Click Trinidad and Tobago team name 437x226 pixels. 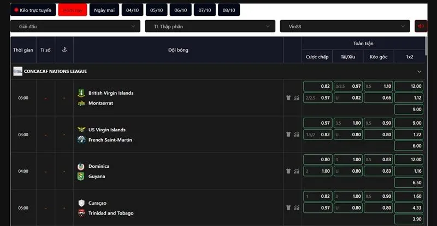pos(111,213)
